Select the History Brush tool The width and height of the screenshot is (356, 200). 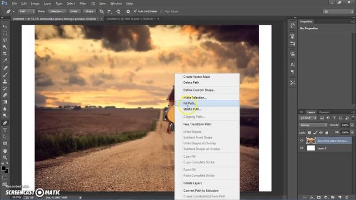point(5,88)
